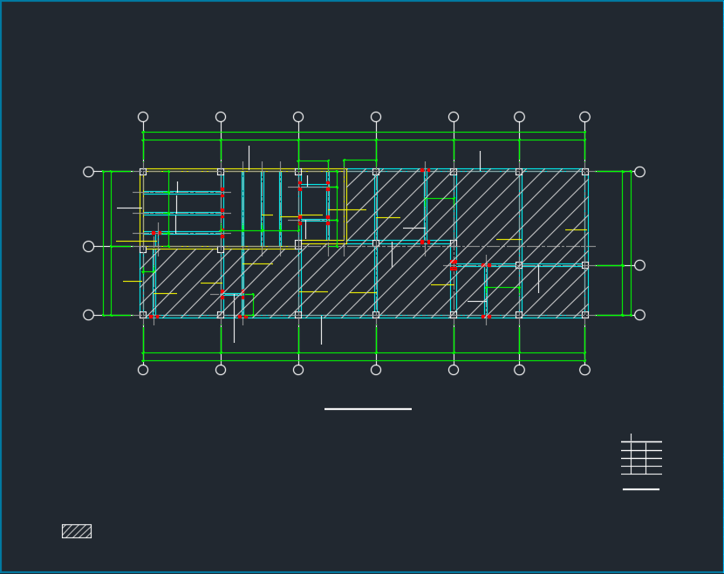Pick the long white underline below the plan
The image size is (724, 574).
(368, 408)
